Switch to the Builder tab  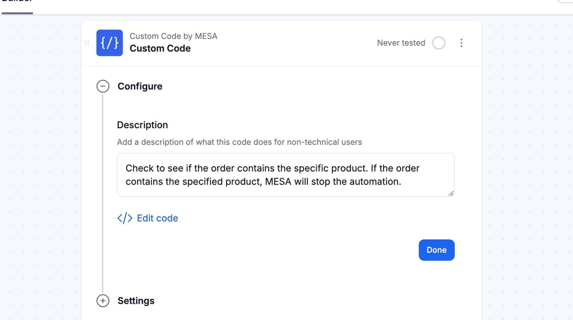click(x=17, y=3)
